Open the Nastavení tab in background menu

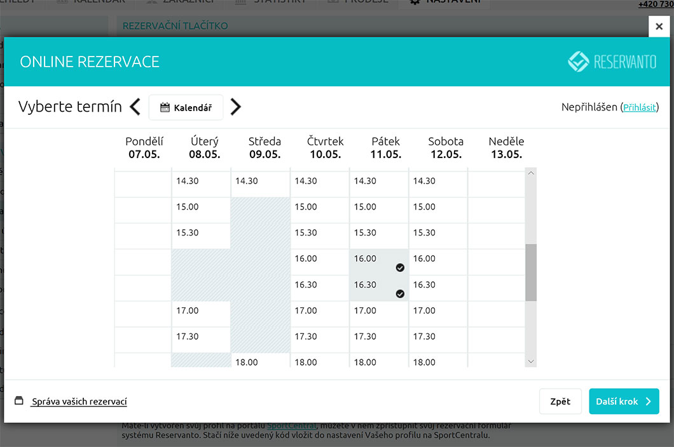pyautogui.click(x=445, y=2)
